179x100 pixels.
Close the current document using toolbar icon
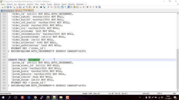(x=14, y=7)
